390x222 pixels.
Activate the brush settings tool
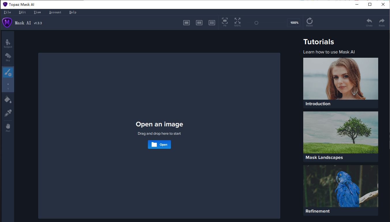point(8,73)
